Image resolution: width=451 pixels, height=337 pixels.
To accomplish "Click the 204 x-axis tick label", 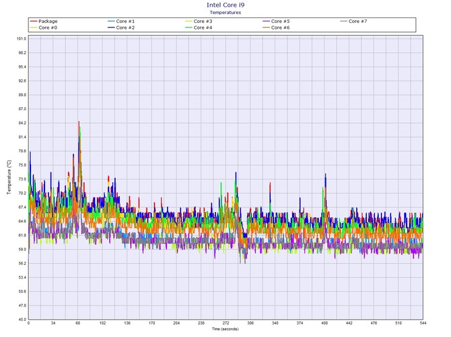I will tap(176, 323).
